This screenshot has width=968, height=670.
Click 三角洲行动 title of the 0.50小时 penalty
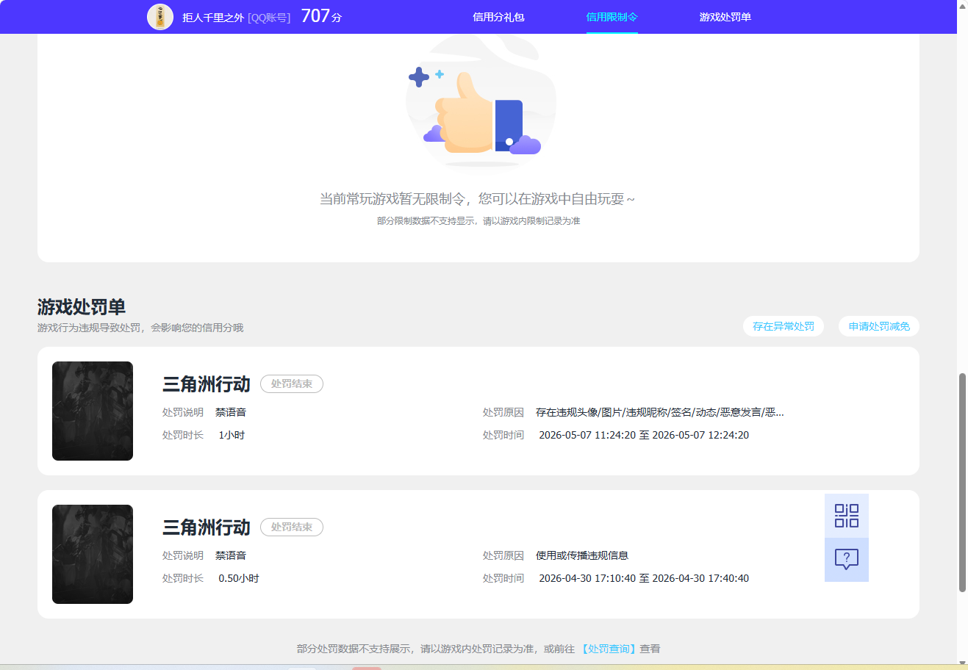coord(207,527)
